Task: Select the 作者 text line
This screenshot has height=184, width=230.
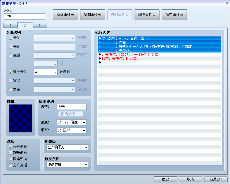Action: pos(159,43)
